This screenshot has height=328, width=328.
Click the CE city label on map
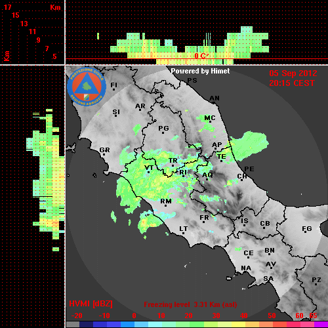[x=249, y=253]
